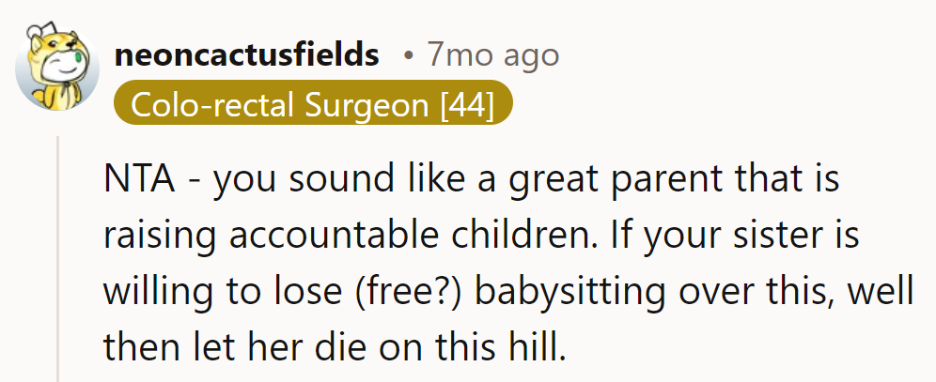Click the Colo-rectal Surgeon flair badge

coord(314,105)
